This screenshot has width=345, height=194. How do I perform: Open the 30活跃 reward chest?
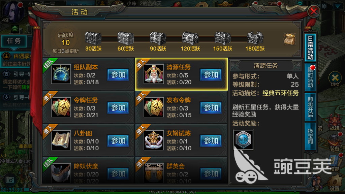(93, 38)
